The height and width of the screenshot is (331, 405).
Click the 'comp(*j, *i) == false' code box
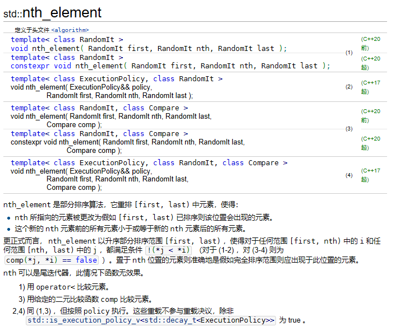tap(52, 260)
